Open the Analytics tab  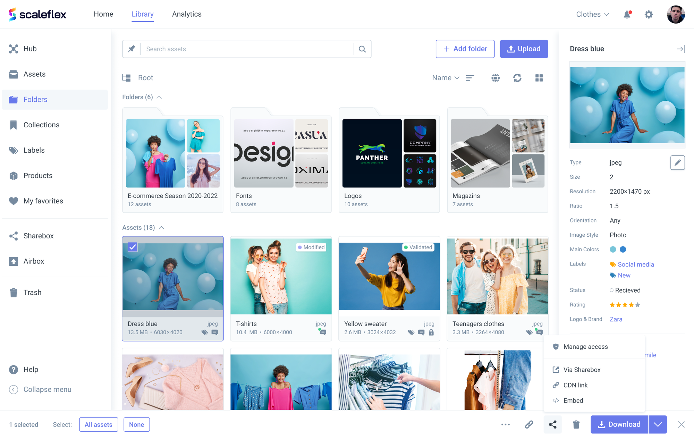(x=187, y=14)
